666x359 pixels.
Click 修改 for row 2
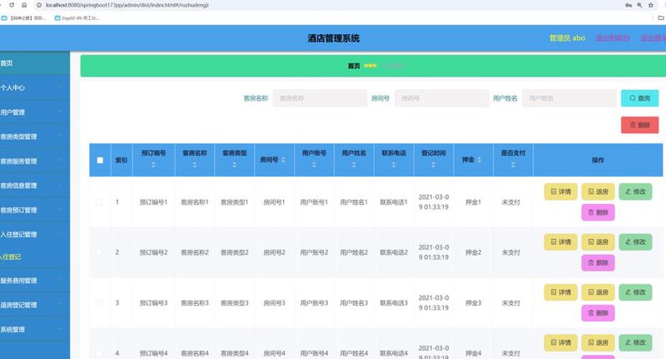(x=635, y=242)
